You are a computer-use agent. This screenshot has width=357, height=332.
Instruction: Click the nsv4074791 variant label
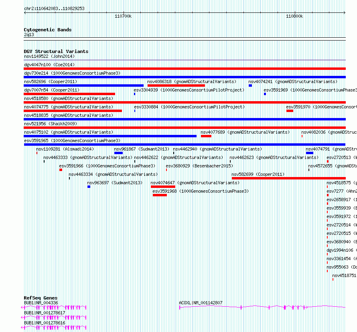(331, 149)
